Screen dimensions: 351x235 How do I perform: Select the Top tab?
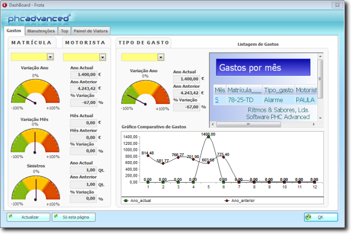64,31
